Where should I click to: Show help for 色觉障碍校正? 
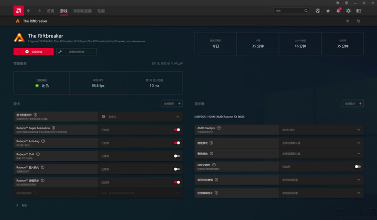pyautogui.click(x=216, y=193)
